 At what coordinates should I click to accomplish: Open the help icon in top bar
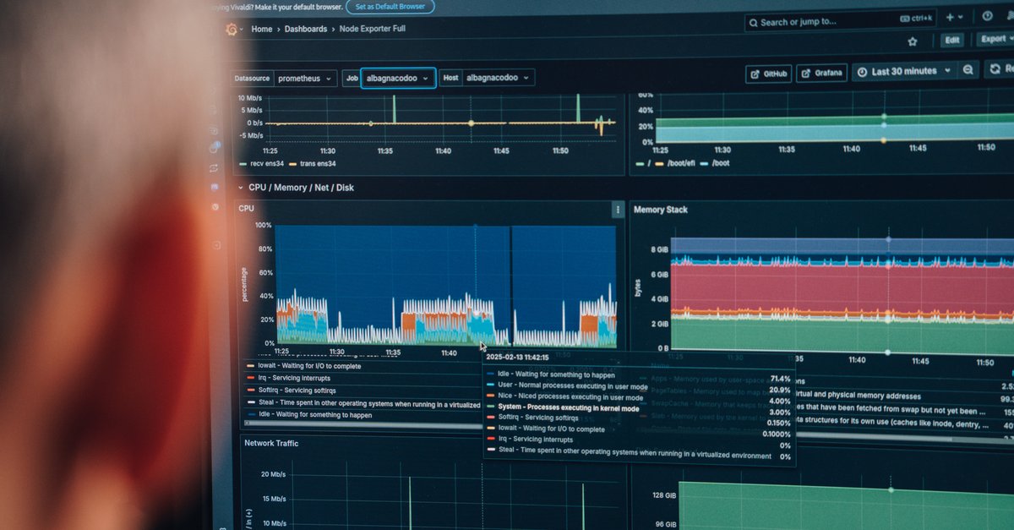pos(987,16)
